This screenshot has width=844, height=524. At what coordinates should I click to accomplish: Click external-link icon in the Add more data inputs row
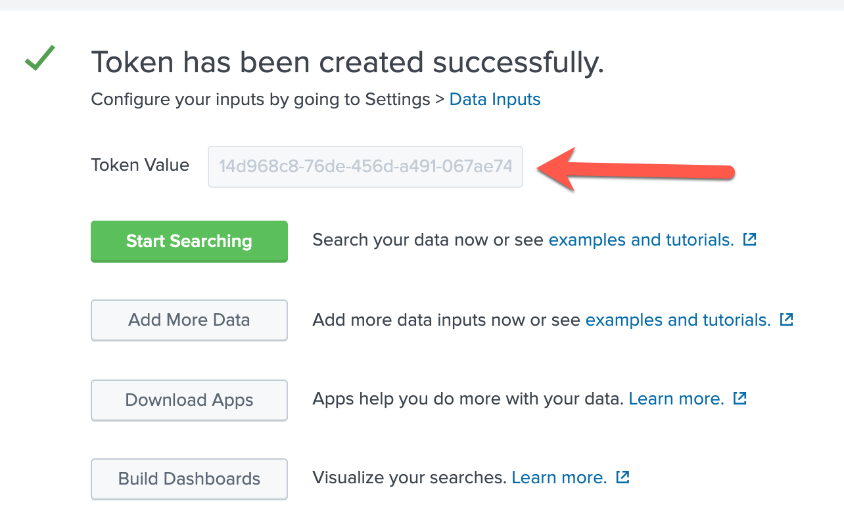[786, 320]
